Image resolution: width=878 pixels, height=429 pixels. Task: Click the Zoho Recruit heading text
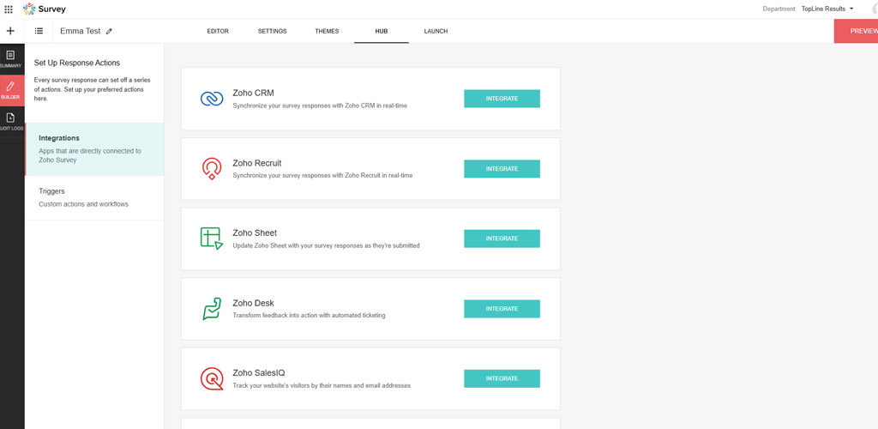click(x=257, y=163)
